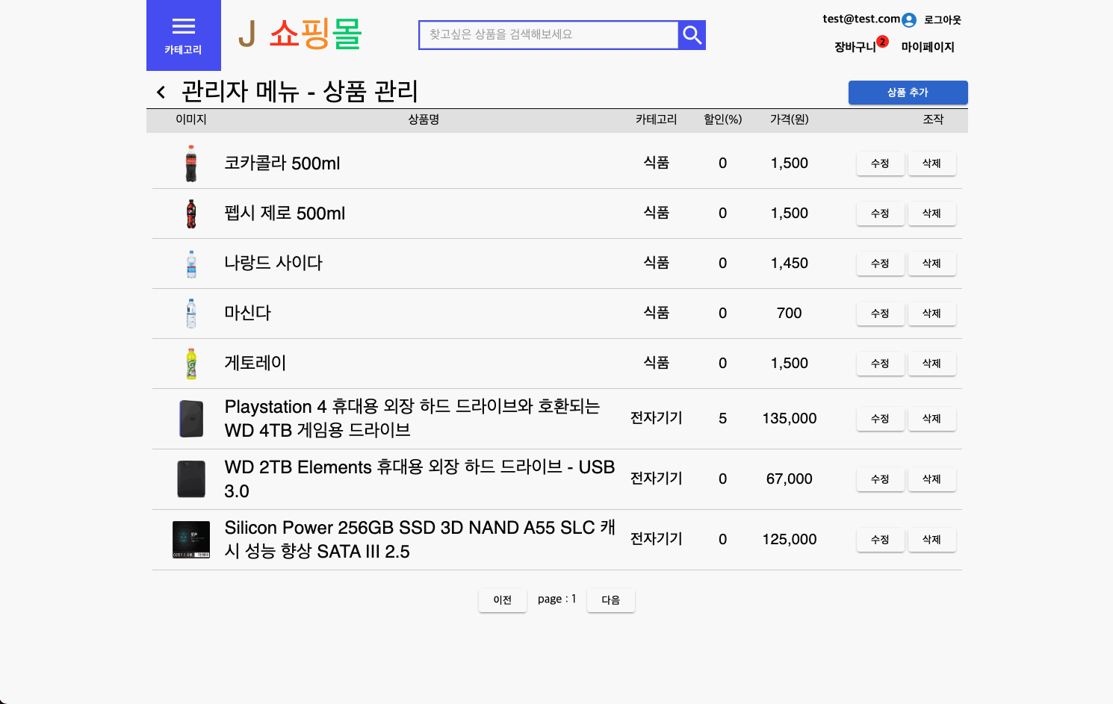1113x704 pixels.
Task: Log out via 로그아웃 link
Action: 942,20
